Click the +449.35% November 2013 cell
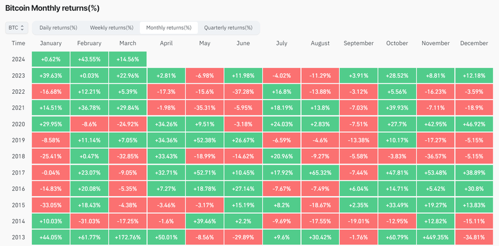The image size is (499, 246). coord(435,238)
